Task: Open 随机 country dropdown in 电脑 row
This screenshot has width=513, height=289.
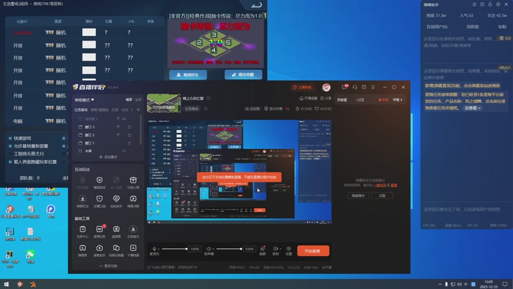Action: pos(56,121)
